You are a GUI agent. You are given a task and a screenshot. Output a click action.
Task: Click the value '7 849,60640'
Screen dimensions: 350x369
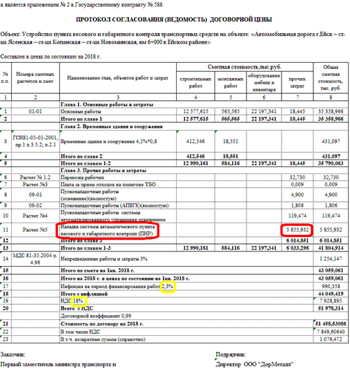point(331,332)
